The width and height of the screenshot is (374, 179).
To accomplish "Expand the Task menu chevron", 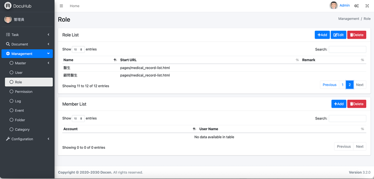I will point(48,35).
